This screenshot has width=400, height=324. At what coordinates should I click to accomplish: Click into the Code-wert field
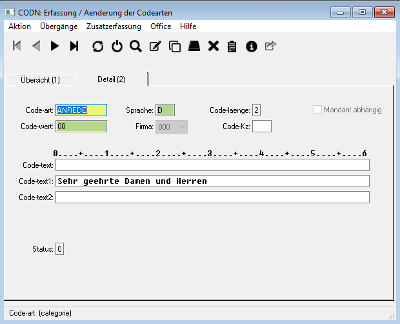click(81, 127)
